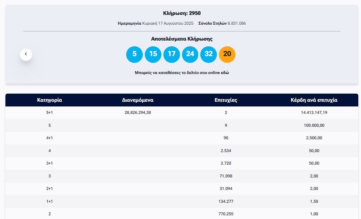Click the total columns value 8.831.086
Viewport: 361px width, 219px height.
point(237,23)
